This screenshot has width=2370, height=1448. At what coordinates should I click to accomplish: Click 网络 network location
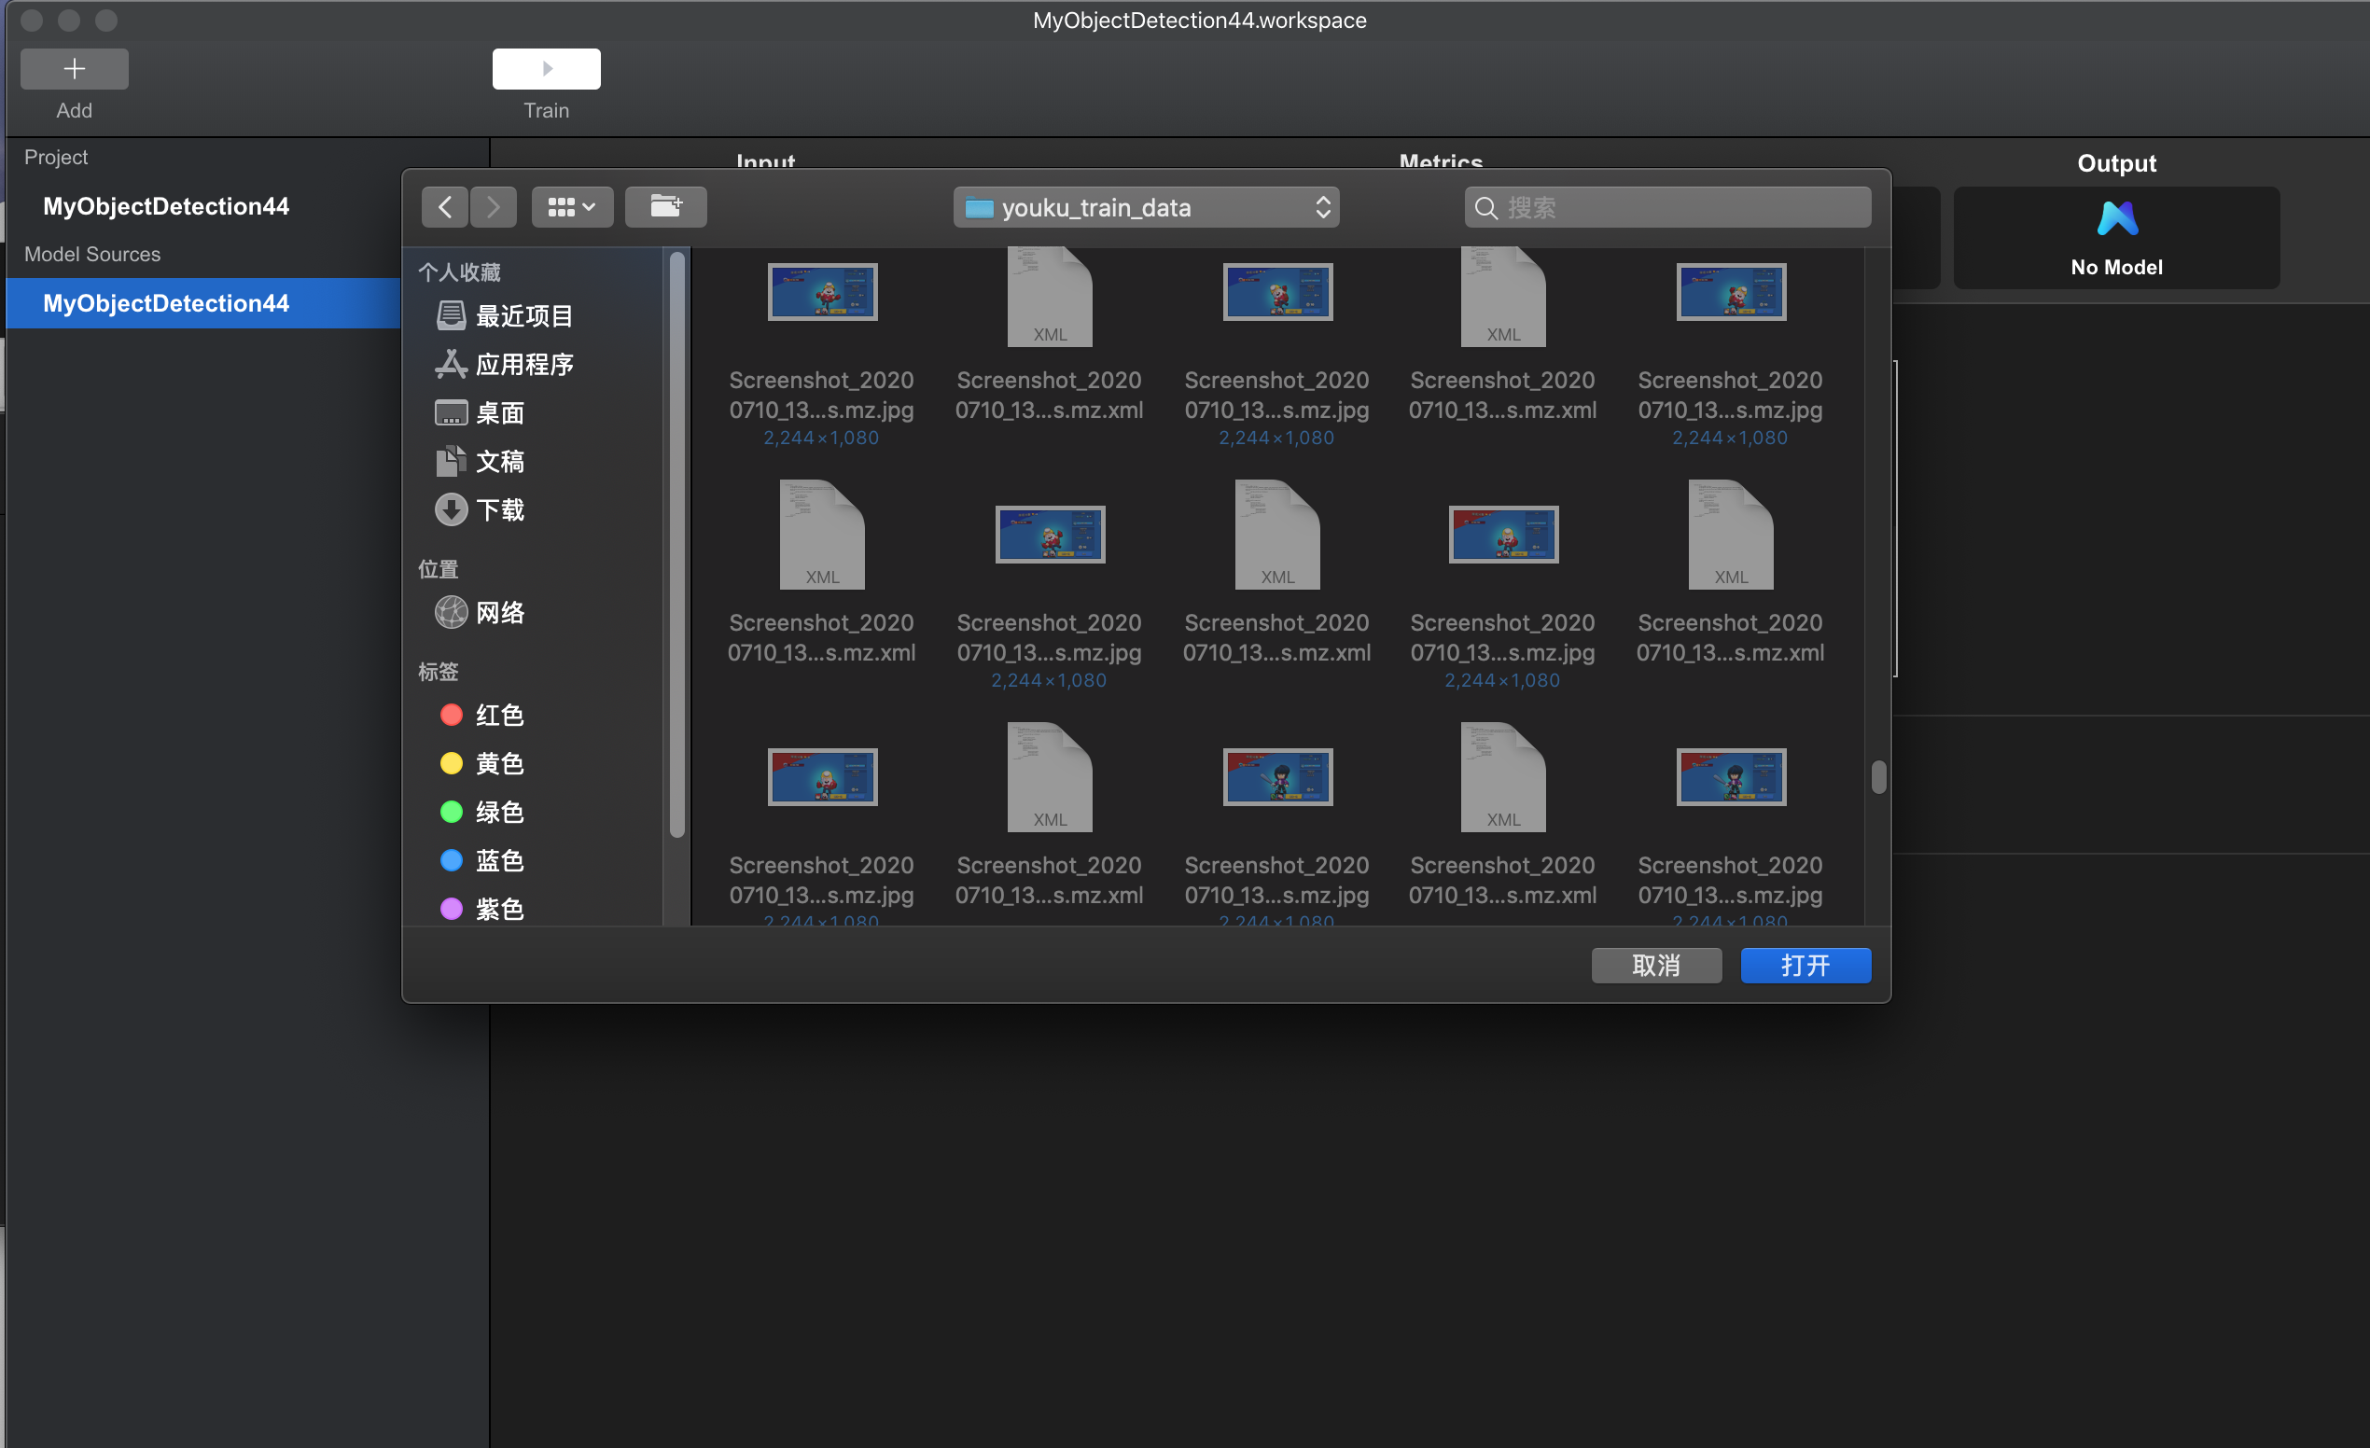click(499, 611)
